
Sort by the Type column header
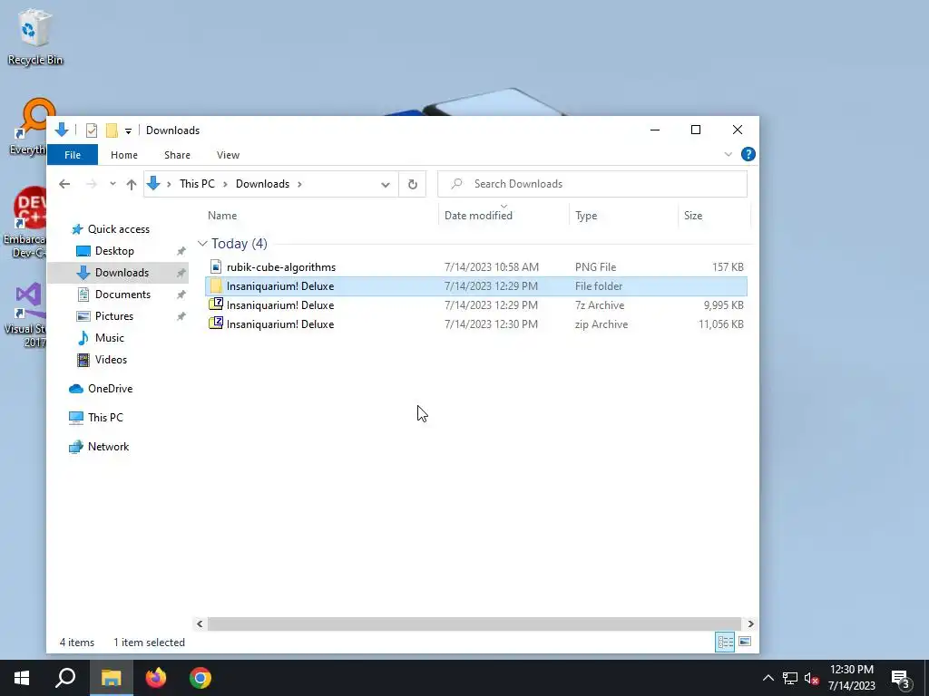[x=586, y=216]
